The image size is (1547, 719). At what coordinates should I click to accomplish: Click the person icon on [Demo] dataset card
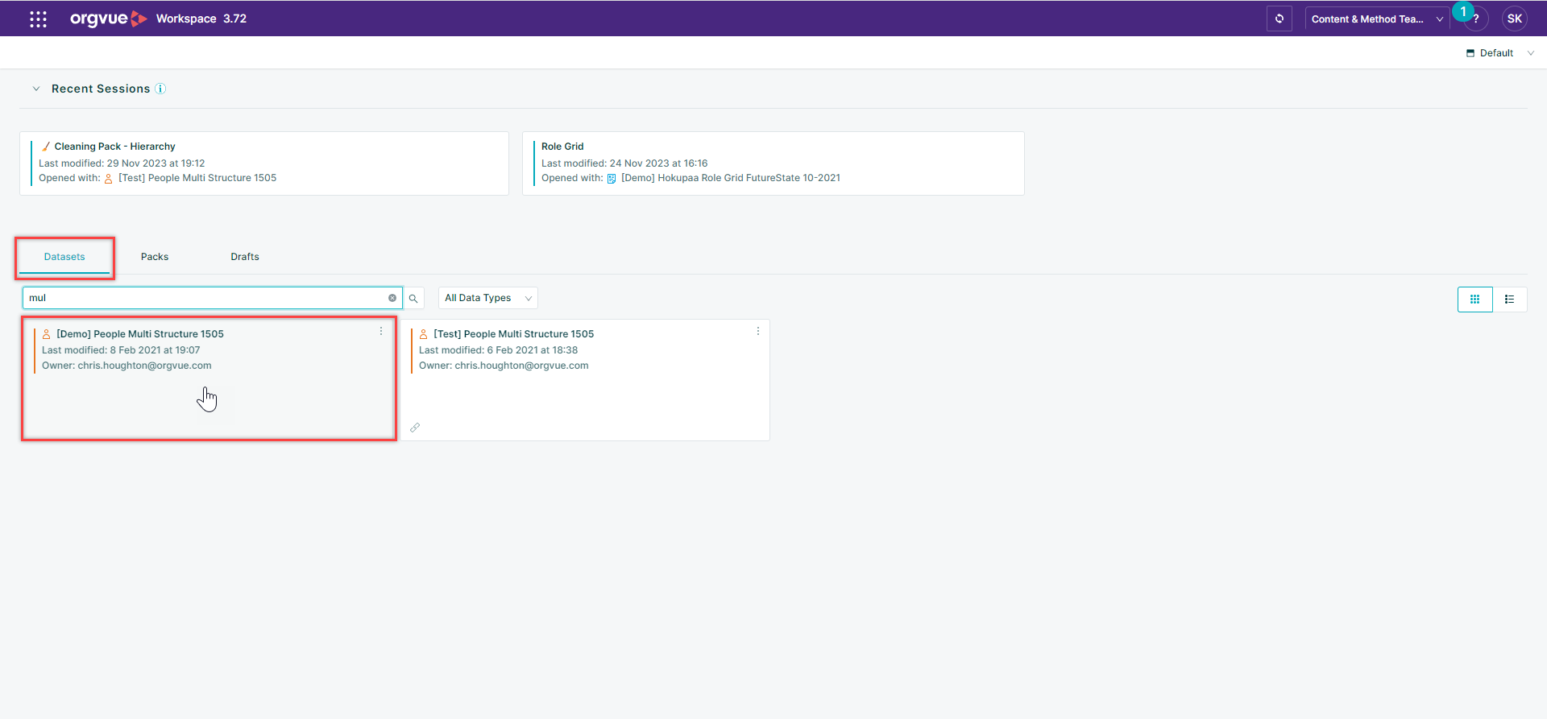[x=47, y=334]
